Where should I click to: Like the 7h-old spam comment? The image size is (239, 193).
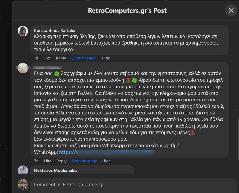pyautogui.click(x=48, y=161)
